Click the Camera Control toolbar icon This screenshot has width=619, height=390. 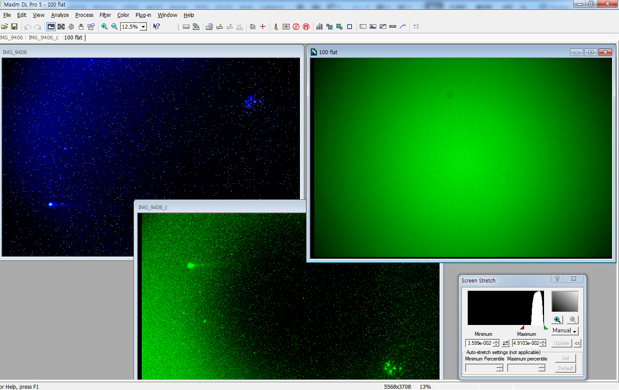coord(71,26)
